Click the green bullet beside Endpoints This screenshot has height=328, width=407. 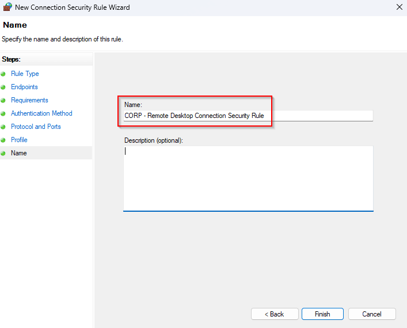click(x=3, y=87)
